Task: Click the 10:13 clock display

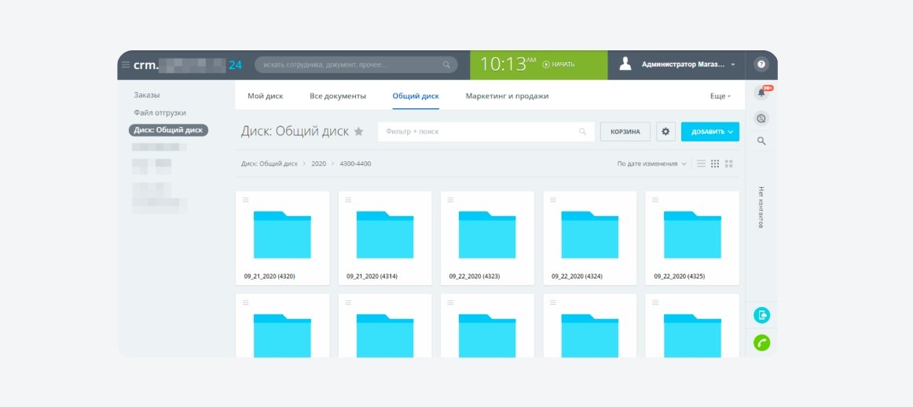Action: tap(507, 64)
